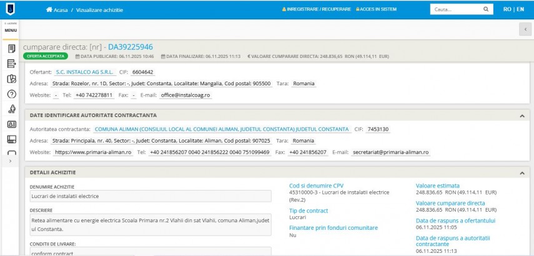Click the list-with-arrow icon in the sidebar
The image size is (534, 256).
(11, 64)
